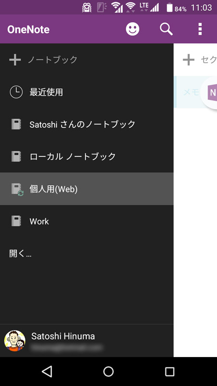Select the メモ section in background

click(191, 92)
